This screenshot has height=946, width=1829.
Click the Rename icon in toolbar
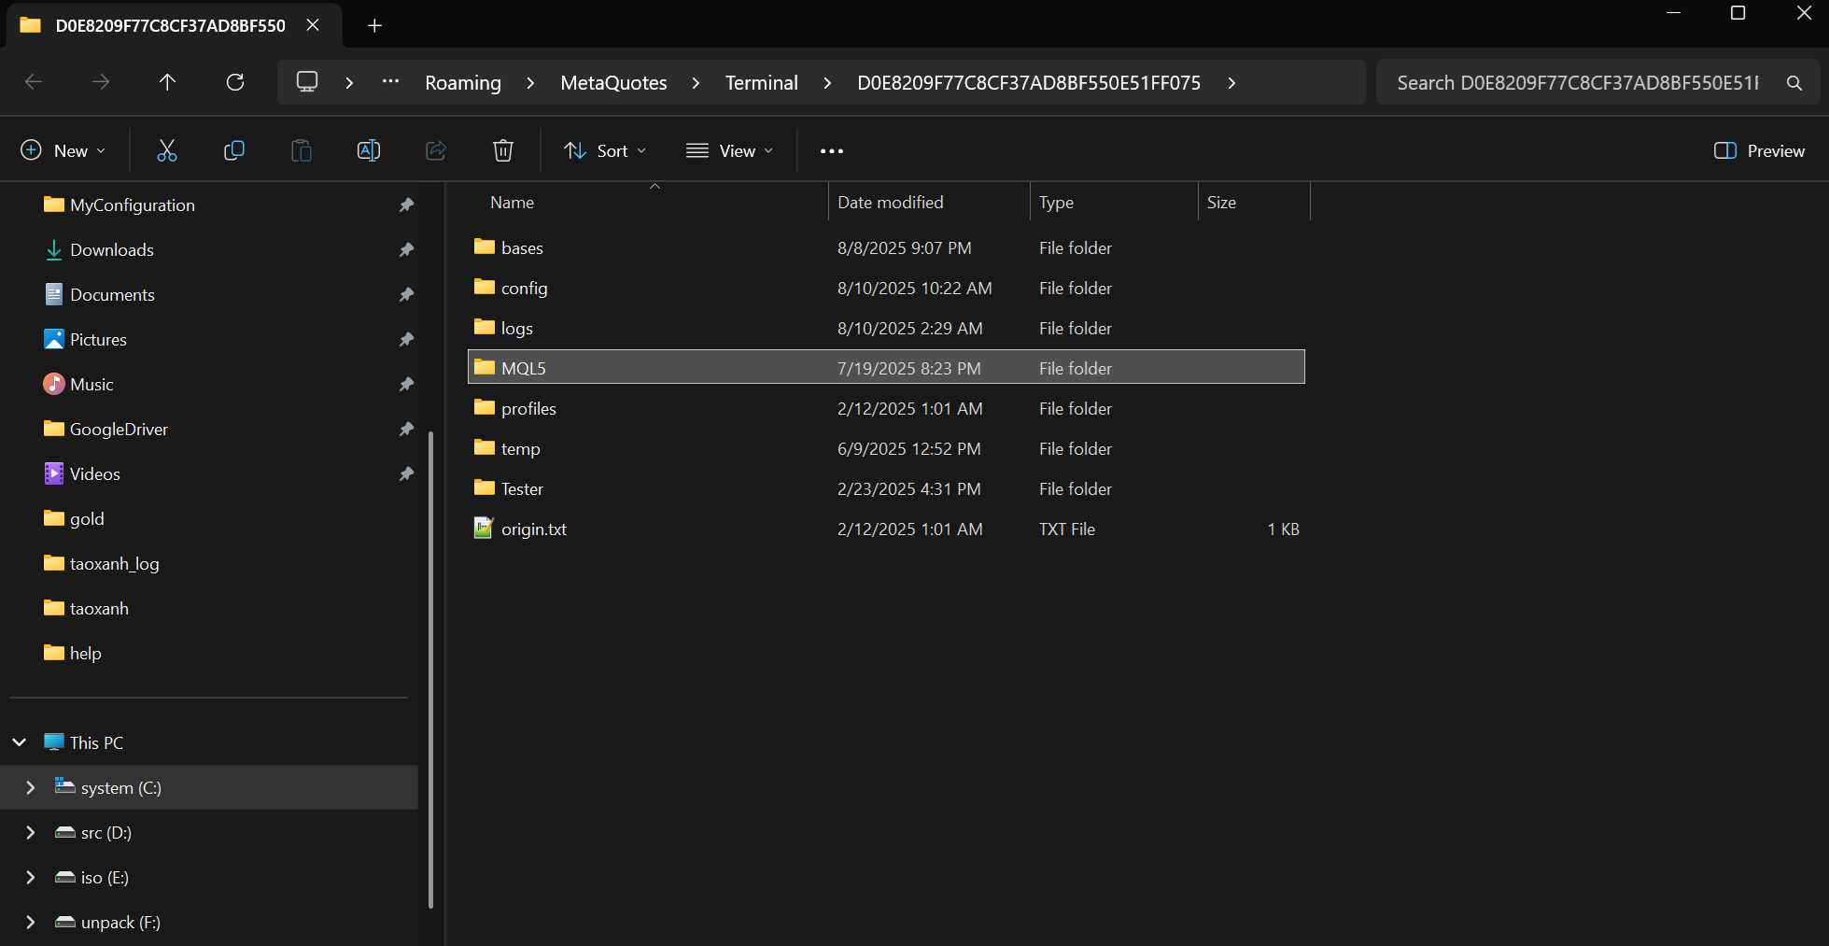[369, 150]
